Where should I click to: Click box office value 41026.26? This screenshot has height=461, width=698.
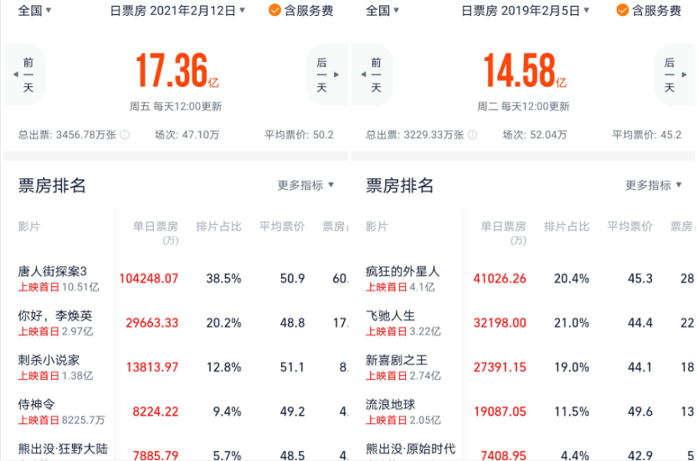tap(500, 279)
